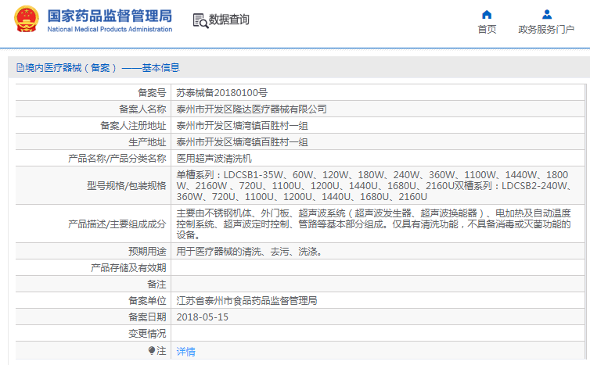Select 江苏省泰州市食品药品监督管理局
Image resolution: width=590 pixels, height=365 pixels.
click(246, 301)
